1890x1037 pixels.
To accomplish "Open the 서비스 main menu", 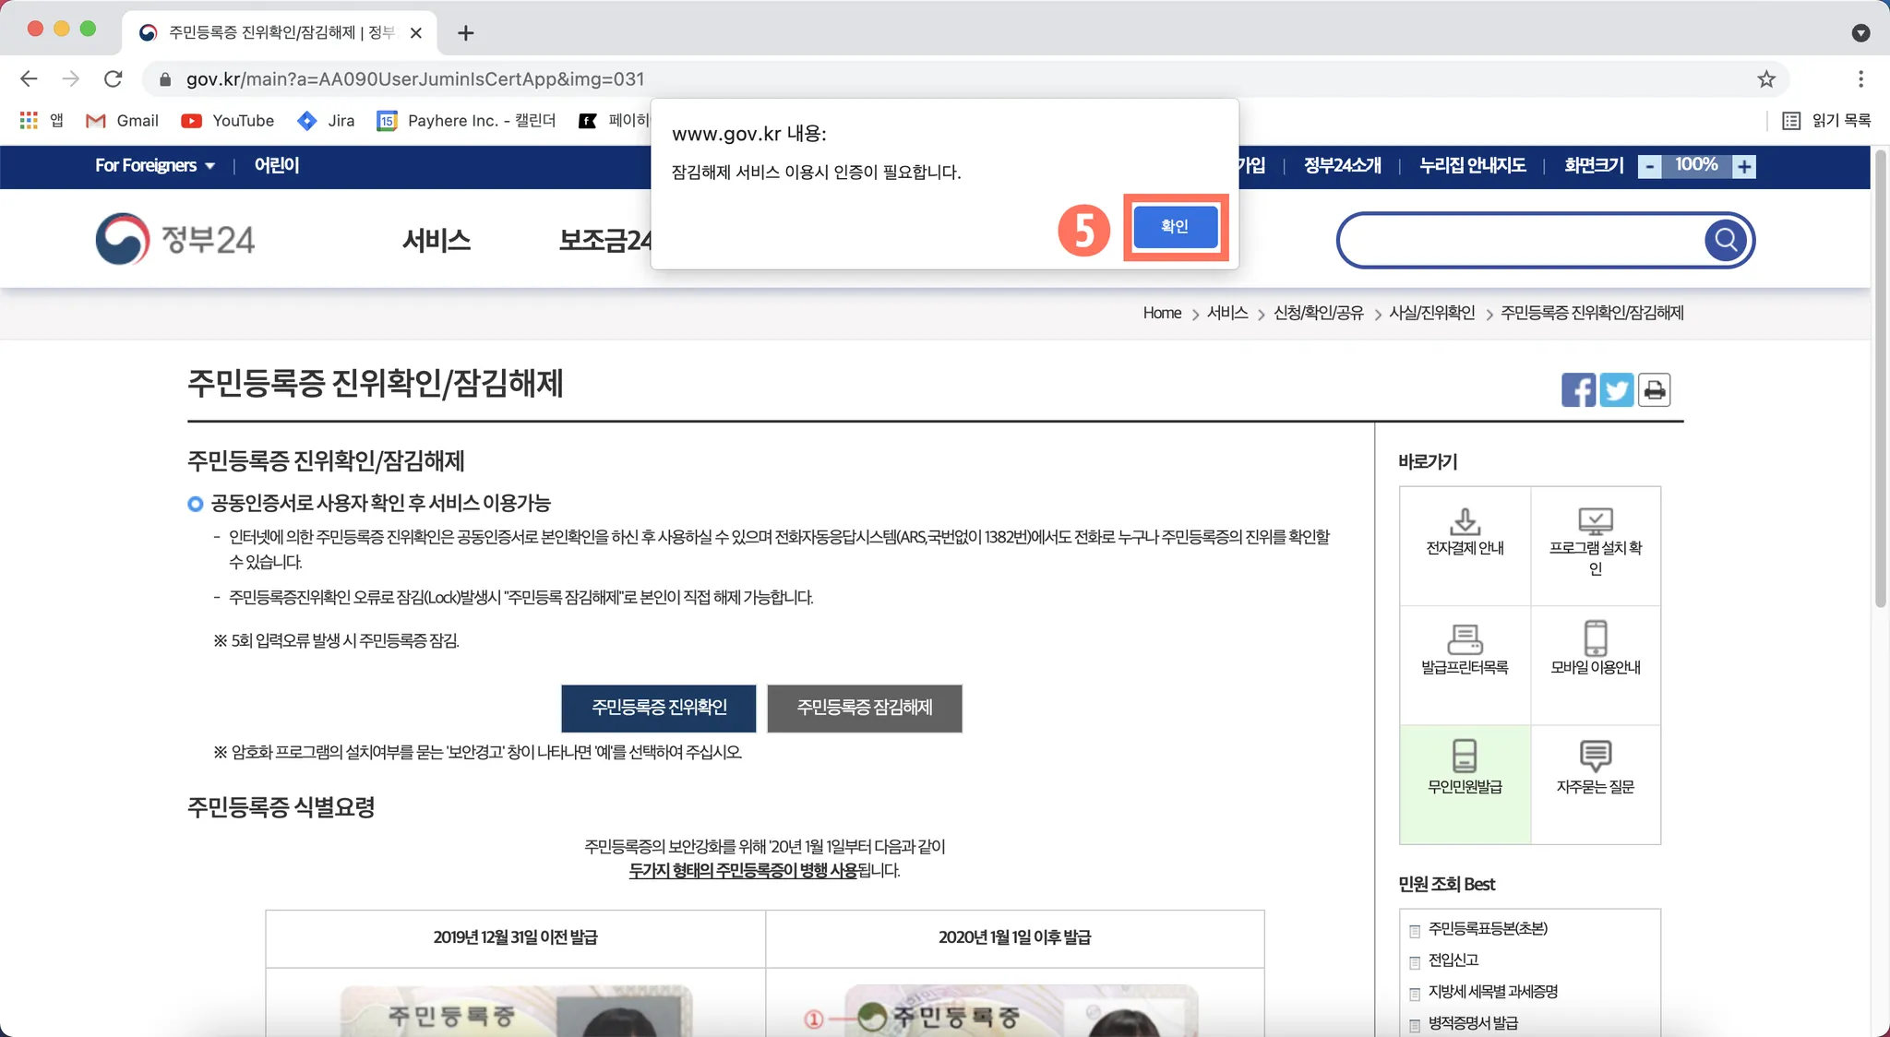I will click(437, 241).
